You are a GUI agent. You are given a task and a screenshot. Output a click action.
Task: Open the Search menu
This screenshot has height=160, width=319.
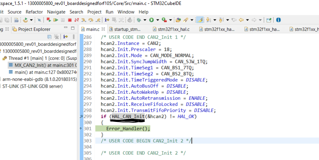pos(76,12)
